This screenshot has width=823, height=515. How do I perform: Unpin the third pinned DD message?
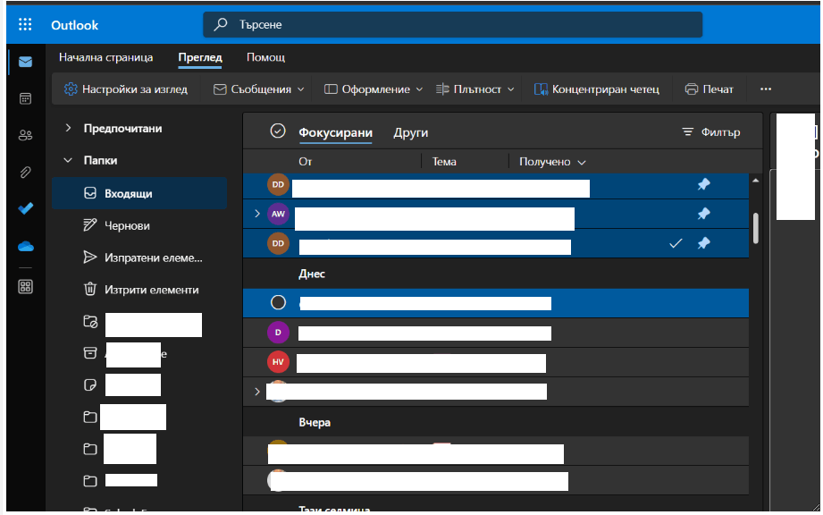coord(704,243)
